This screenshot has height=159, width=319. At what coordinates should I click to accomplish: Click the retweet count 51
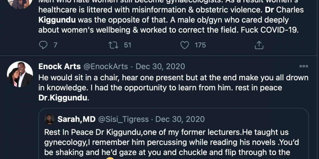click(127, 45)
